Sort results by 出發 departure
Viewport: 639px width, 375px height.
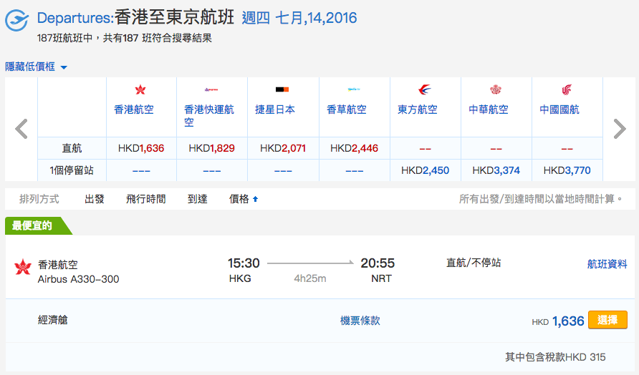(x=95, y=199)
